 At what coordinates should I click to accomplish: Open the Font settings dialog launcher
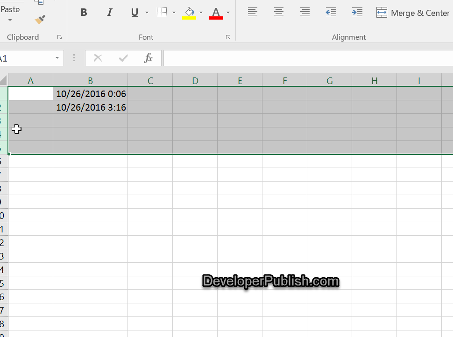click(228, 37)
